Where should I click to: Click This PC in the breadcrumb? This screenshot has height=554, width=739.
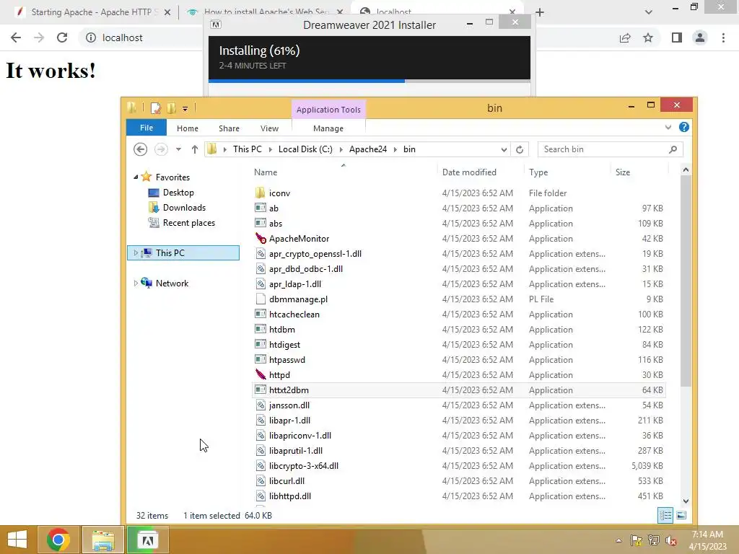click(x=247, y=149)
